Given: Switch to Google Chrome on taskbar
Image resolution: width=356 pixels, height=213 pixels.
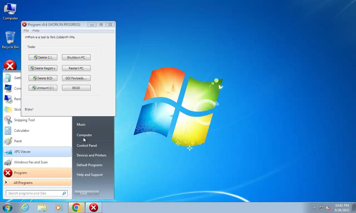Looking at the screenshot, I should (x=76, y=207).
